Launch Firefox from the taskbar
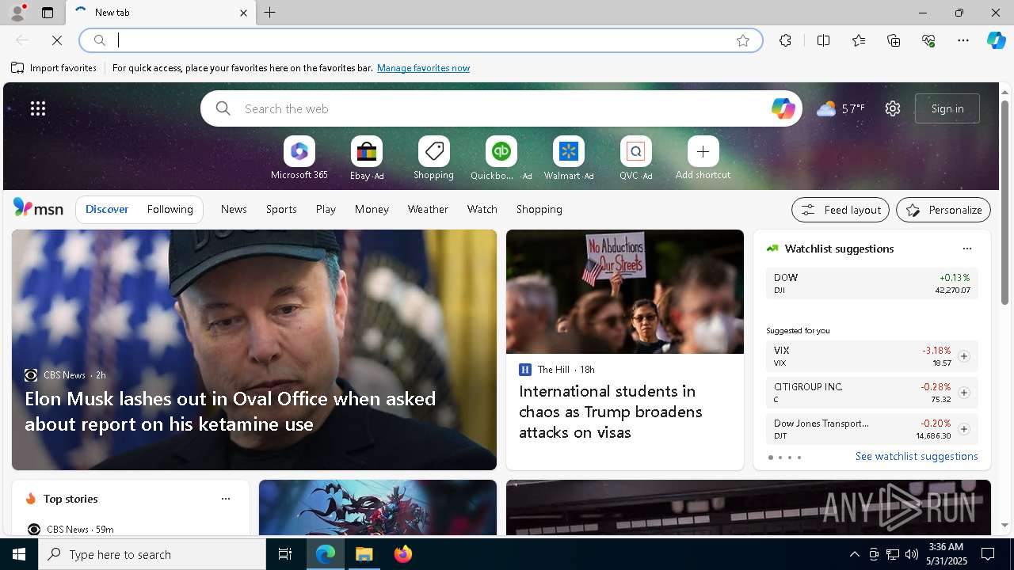 pos(403,554)
